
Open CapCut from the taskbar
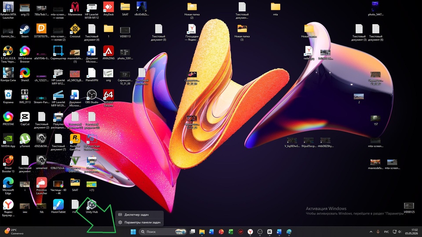pos(270,232)
